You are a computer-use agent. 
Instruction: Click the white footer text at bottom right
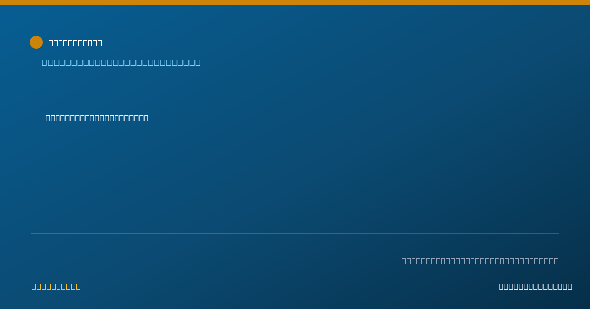pyautogui.click(x=535, y=286)
